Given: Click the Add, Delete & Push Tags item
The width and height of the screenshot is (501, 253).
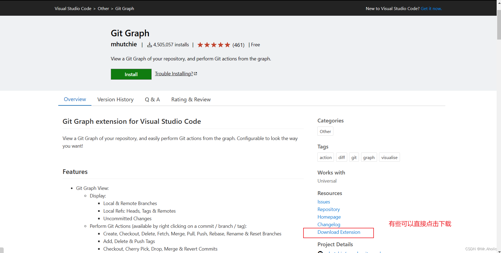Looking at the screenshot, I should tap(129, 241).
